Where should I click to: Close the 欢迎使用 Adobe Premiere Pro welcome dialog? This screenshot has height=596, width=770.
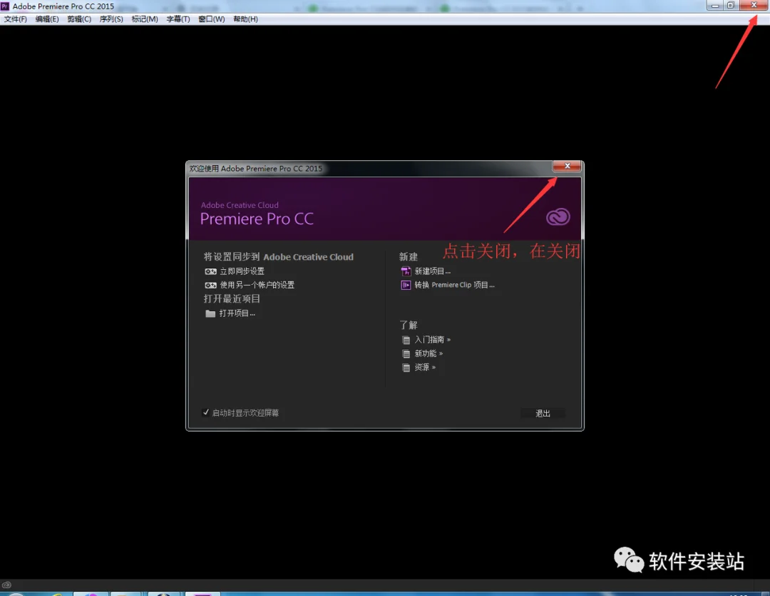click(x=567, y=167)
